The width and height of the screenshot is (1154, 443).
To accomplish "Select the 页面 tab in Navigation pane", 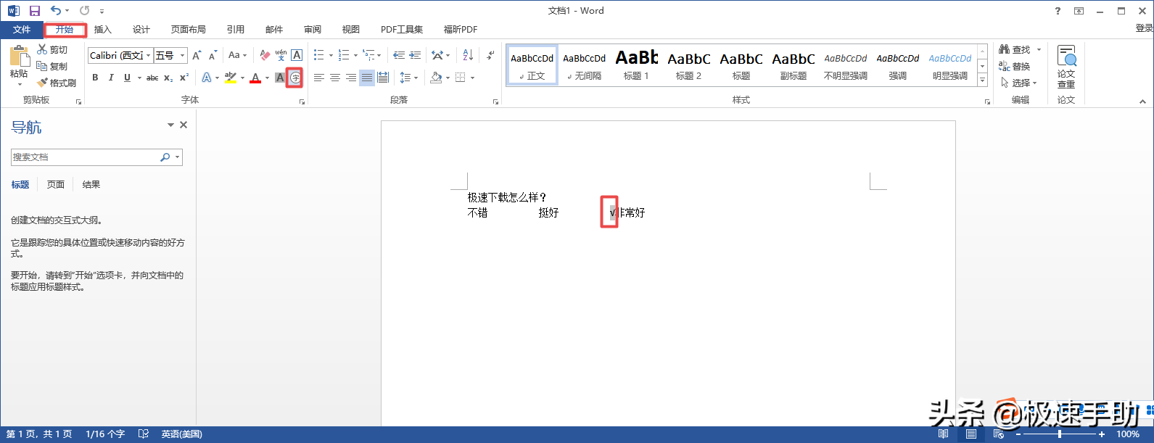I will click(56, 184).
